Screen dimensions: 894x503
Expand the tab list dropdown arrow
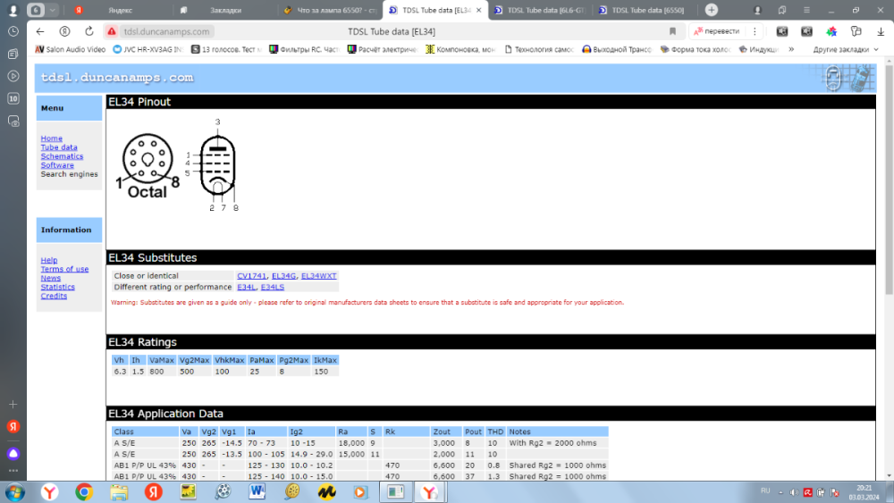[x=54, y=10]
